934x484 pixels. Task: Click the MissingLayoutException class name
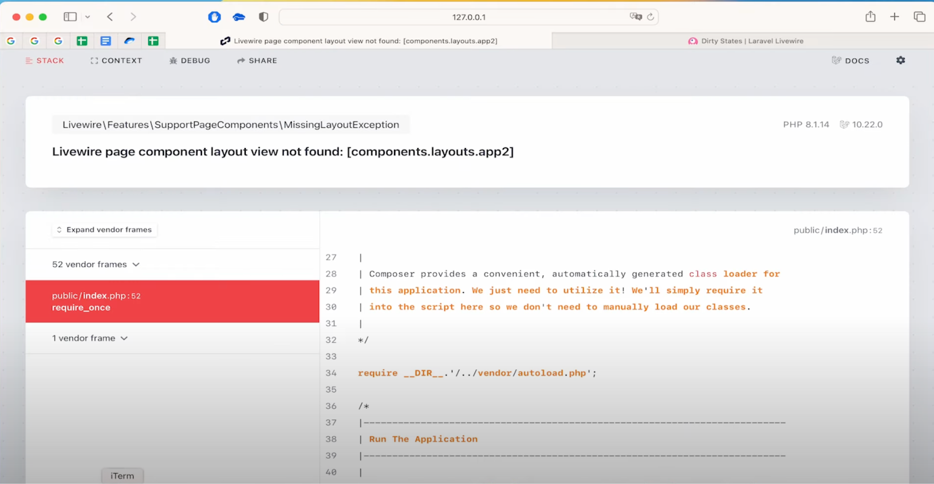click(x=231, y=125)
